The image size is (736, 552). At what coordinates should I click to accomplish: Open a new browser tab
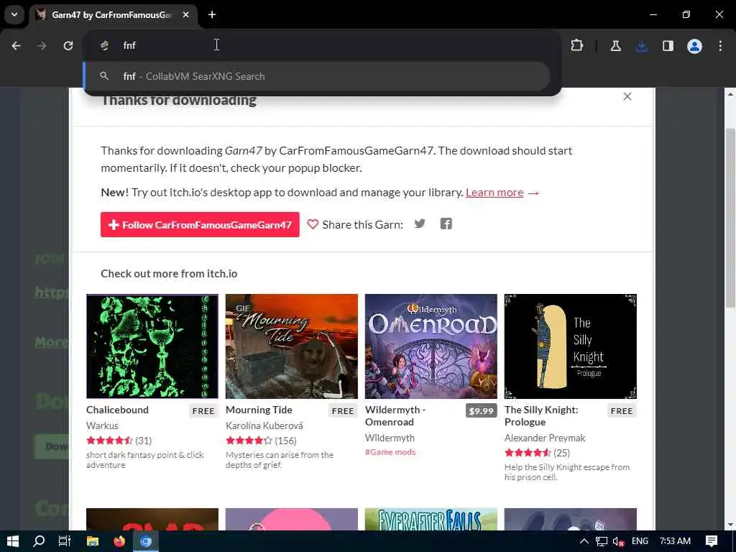[x=212, y=14]
